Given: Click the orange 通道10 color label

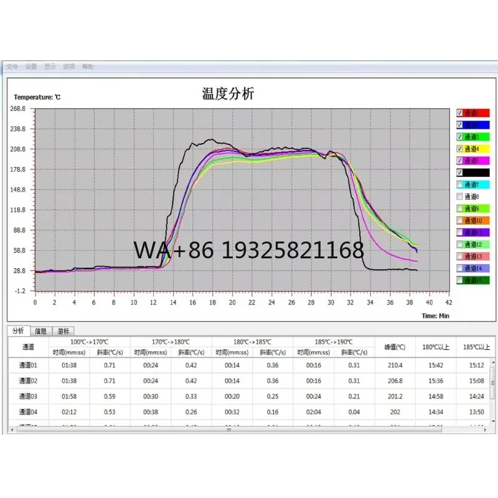Looking at the screenshot, I should (476, 220).
